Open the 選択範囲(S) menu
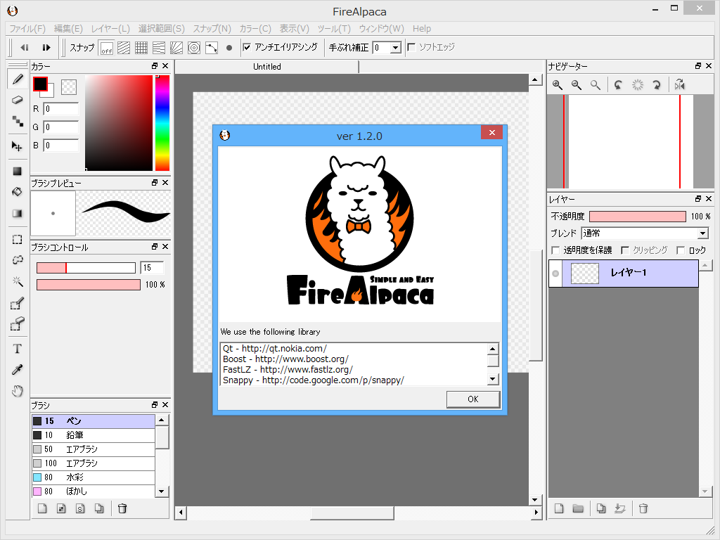Screen dimensions: 720x540 point(162,28)
